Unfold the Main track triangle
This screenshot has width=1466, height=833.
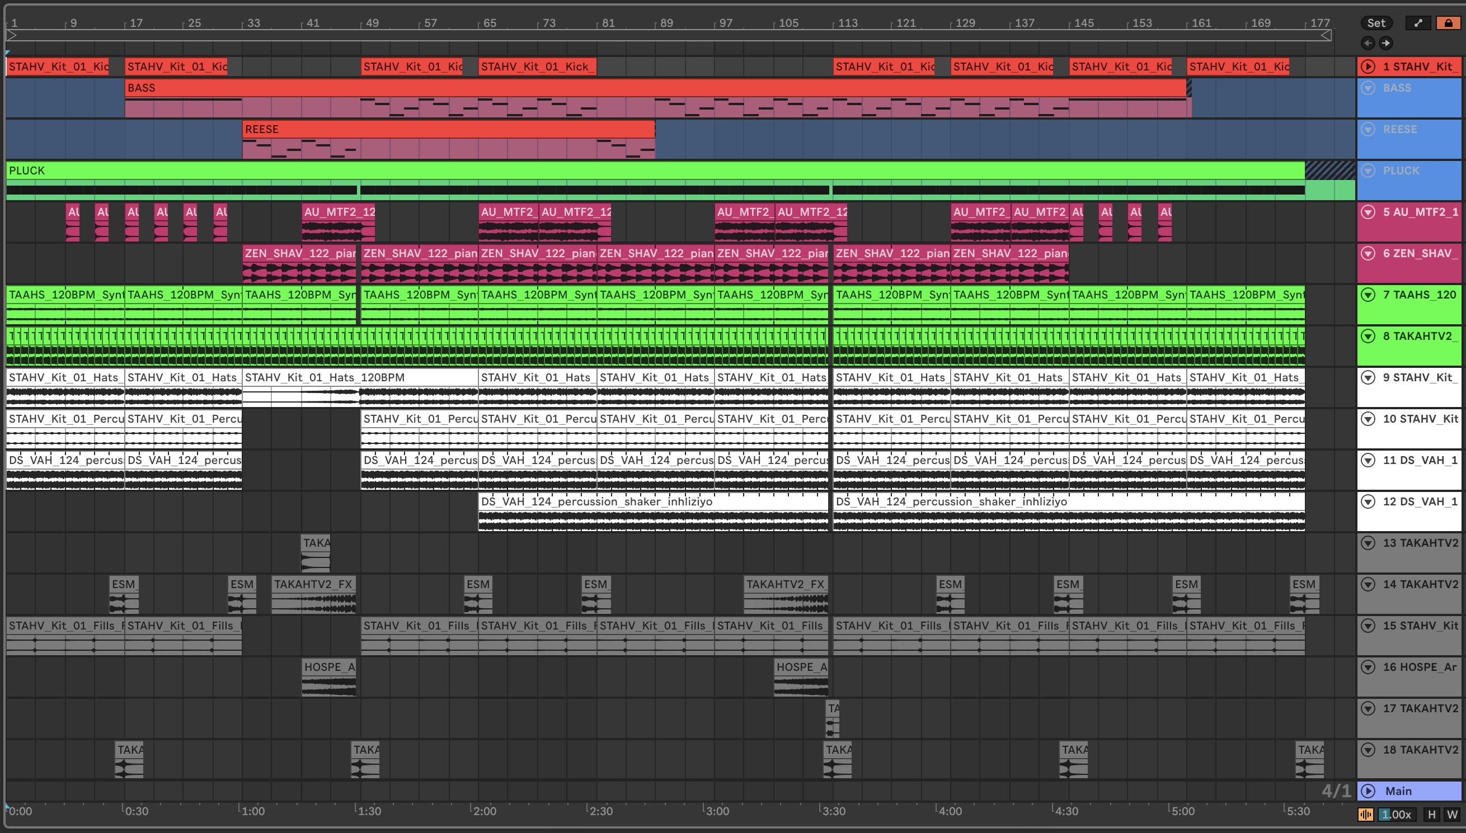[x=1368, y=791]
